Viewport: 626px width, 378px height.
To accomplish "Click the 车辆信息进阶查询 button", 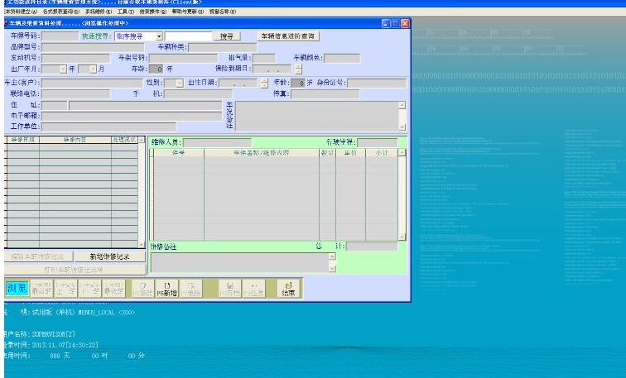I will 289,36.
